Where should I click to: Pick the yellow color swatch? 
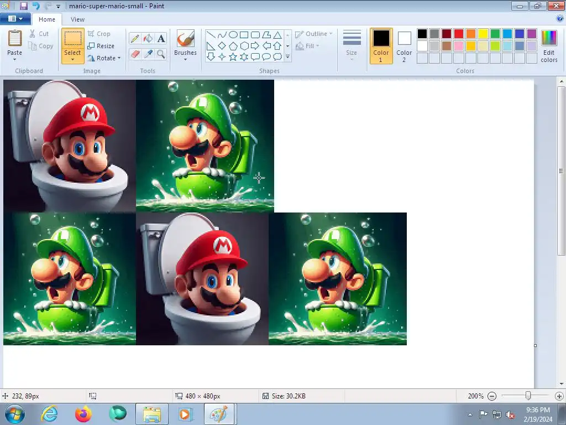[x=483, y=34]
